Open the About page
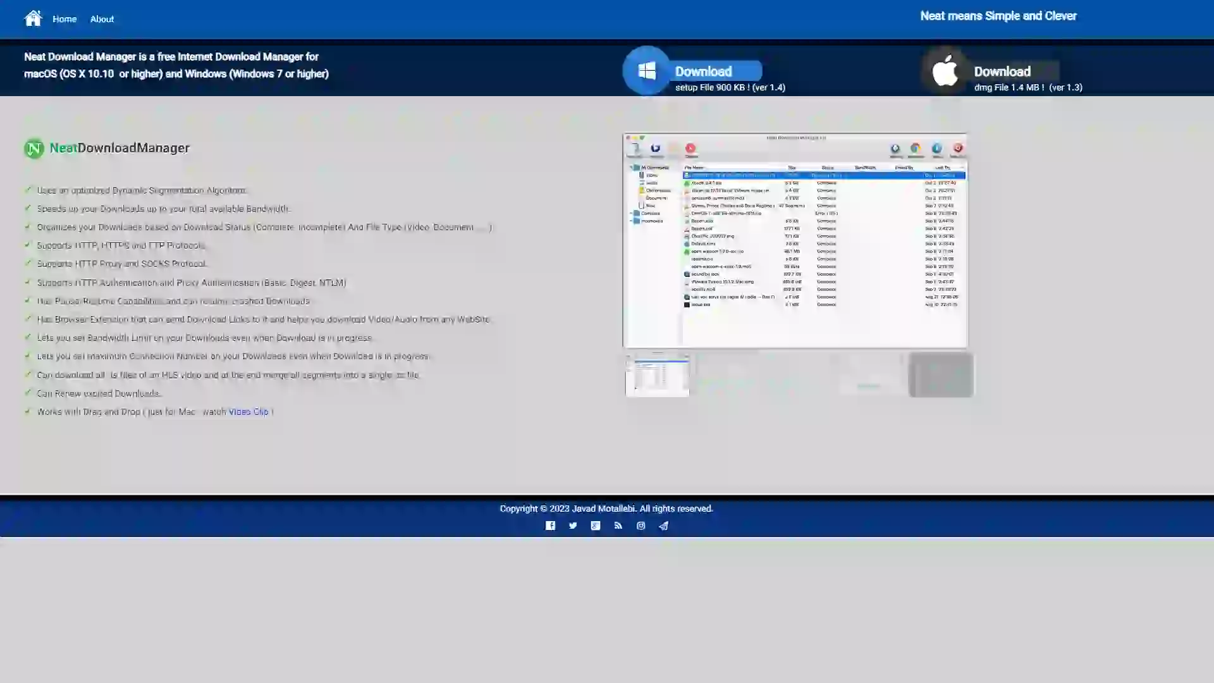The height and width of the screenshot is (683, 1214). coord(102,19)
